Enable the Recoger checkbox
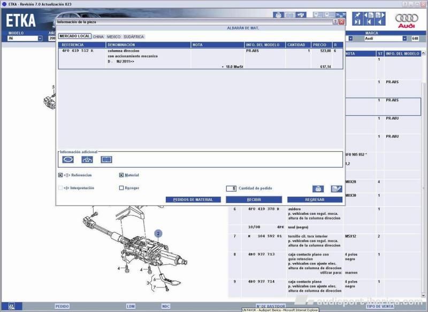 tap(121, 188)
